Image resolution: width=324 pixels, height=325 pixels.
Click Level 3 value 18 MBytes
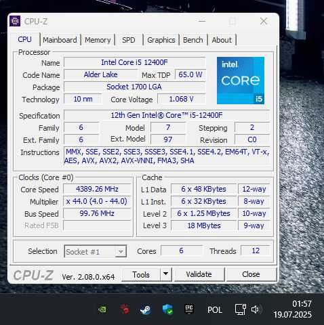[x=203, y=225]
